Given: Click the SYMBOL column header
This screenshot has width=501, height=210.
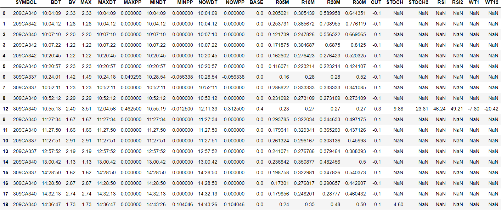Looking at the screenshot, I should 26,2.
